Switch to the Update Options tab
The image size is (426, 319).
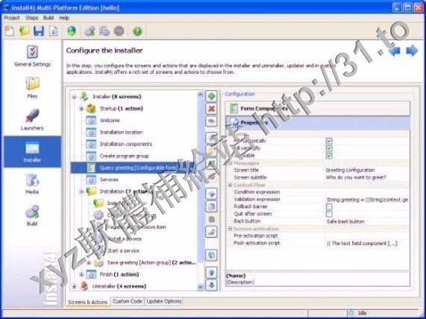pos(164,301)
